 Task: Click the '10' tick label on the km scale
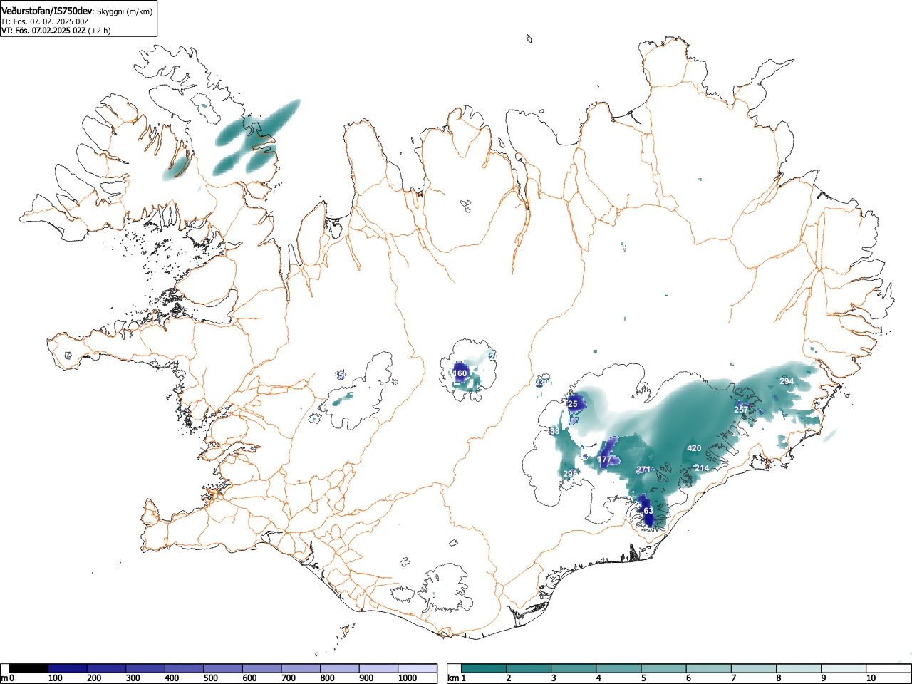[871, 678]
